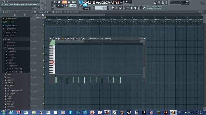The image size is (206, 115).
Task: Select the paint brush tool in Piano roll
Action: [65, 38]
